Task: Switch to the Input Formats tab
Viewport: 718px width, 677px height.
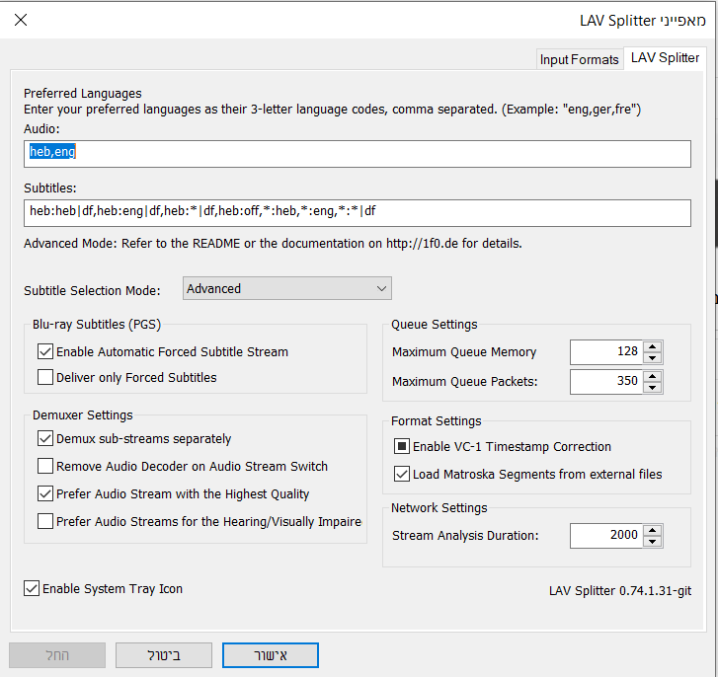Action: point(579,59)
